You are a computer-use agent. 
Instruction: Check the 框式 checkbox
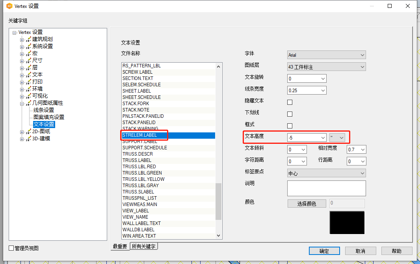pyautogui.click(x=290, y=126)
